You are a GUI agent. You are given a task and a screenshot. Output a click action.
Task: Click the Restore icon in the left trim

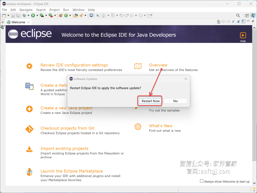[3, 22]
